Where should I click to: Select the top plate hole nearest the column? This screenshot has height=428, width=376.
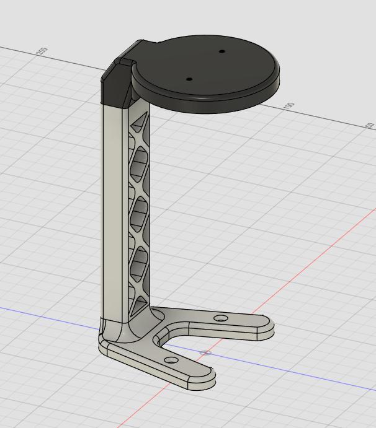pos(189,79)
